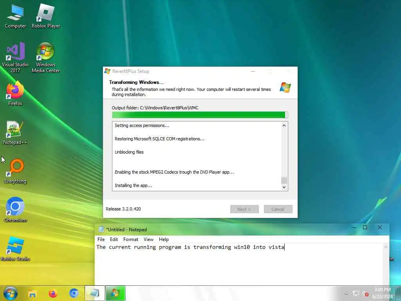Launch Roblox Player from desktop
This screenshot has height=301, width=401.
pyautogui.click(x=46, y=16)
